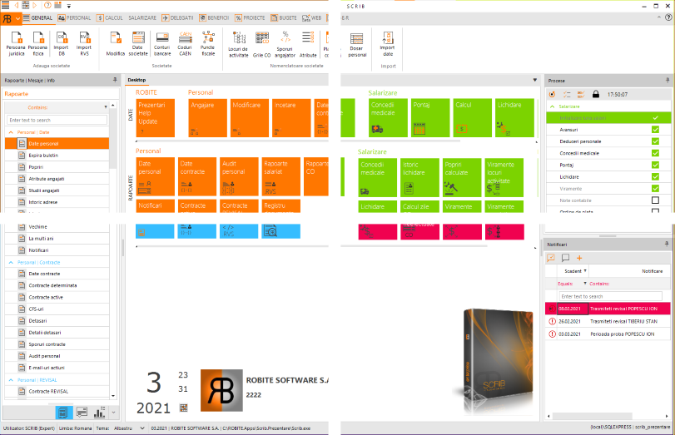Uncheck the Pontaj process checkbox
Screen dimensions: 675x435
[655, 165]
